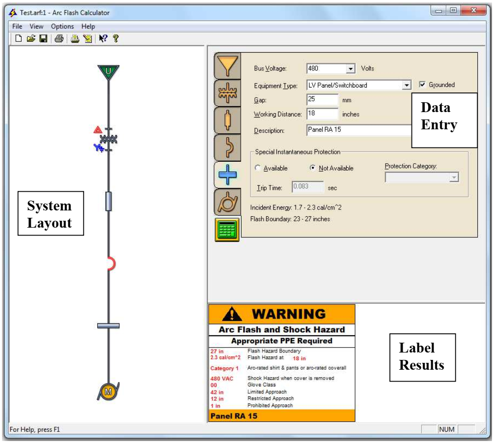Viewport: 494px width, 442px height.
Task: Click the Working Distance input field
Action: tap(322, 114)
